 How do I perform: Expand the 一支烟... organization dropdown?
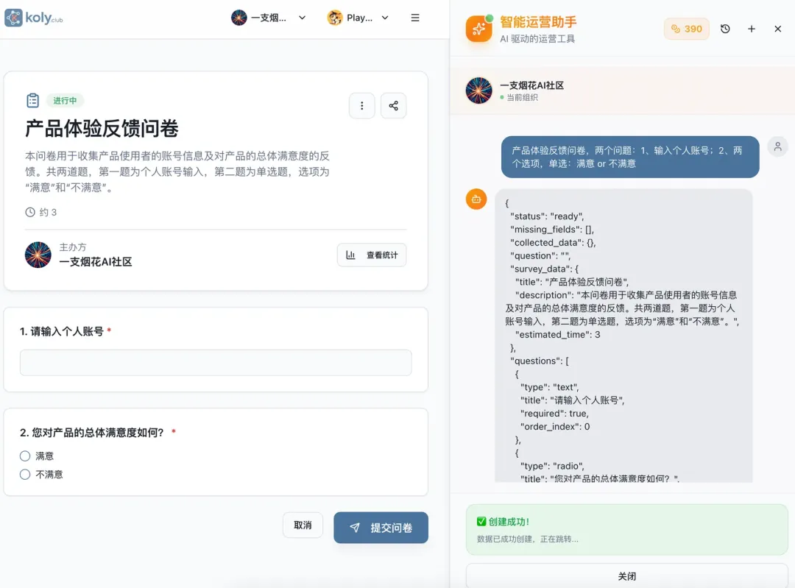click(269, 18)
